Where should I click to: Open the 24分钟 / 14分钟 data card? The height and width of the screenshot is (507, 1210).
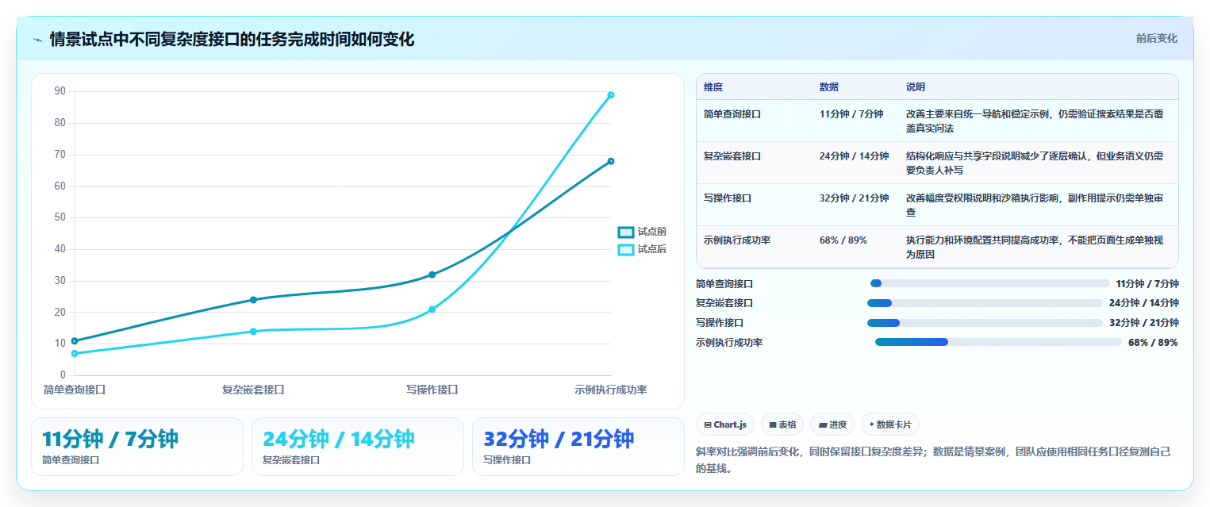pyautogui.click(x=358, y=447)
